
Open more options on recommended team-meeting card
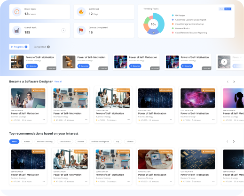coord(86,181)
